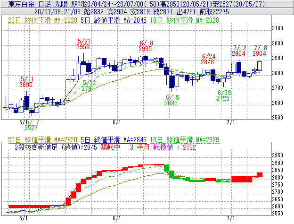
Task: Click the 7/1 date label under lower chart
Action: click(x=231, y=218)
